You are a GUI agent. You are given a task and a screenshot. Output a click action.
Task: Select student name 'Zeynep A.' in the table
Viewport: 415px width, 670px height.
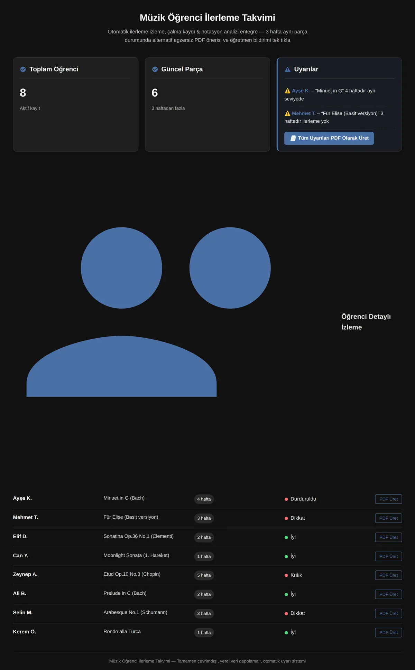[25, 574]
